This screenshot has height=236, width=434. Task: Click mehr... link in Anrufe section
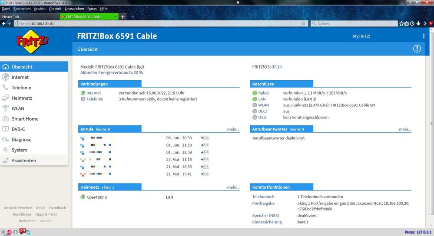coord(233,129)
